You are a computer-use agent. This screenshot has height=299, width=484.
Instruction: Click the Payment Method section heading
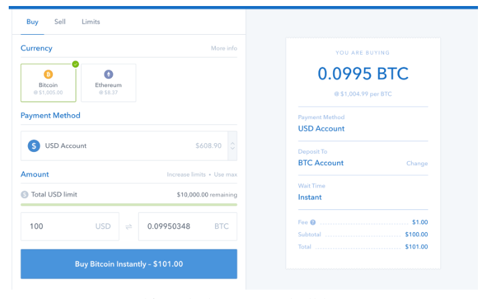pos(50,116)
